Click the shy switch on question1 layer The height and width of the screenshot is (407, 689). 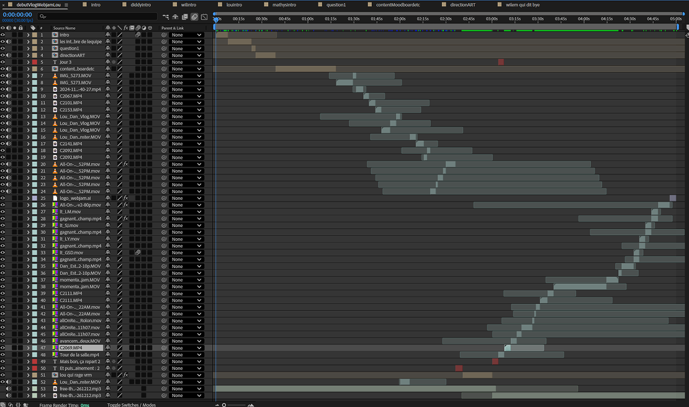tap(108, 48)
